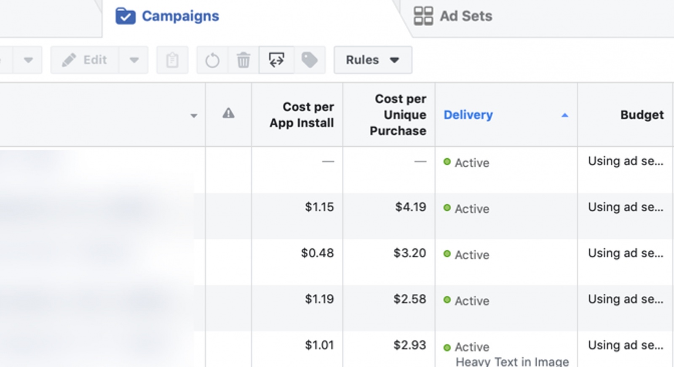Click the Cost per Unique Purchase header
This screenshot has width=674, height=367.
pyautogui.click(x=398, y=115)
